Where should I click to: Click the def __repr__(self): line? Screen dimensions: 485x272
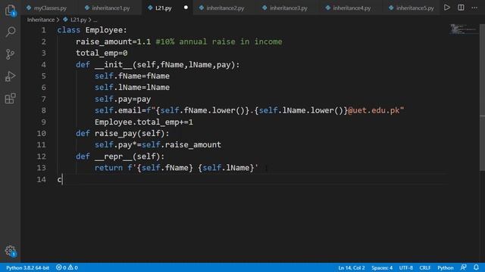tap(120, 156)
